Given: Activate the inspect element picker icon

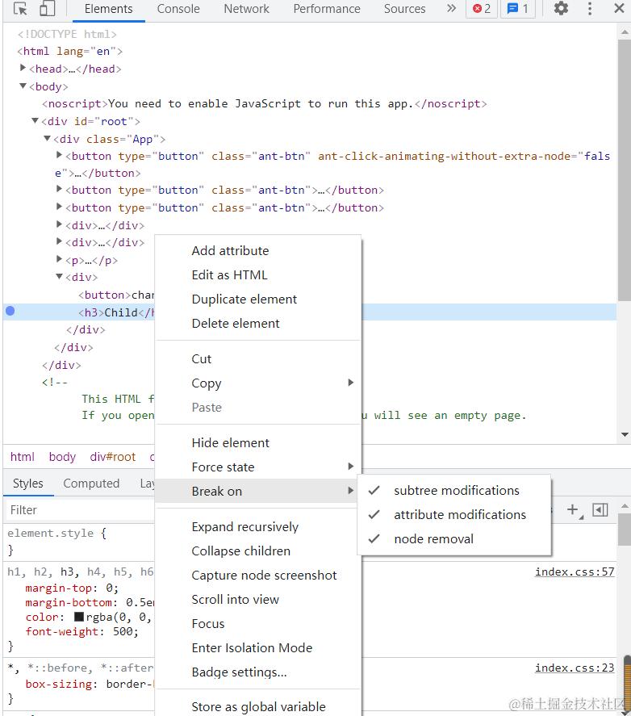Looking at the screenshot, I should [x=20, y=9].
